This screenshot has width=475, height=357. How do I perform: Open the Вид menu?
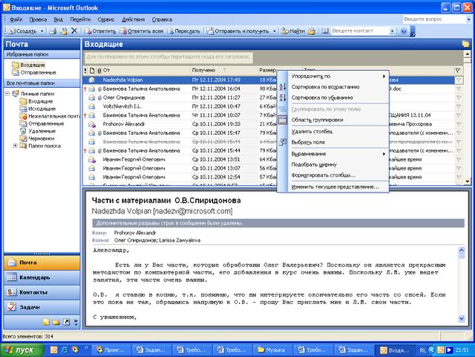coord(58,19)
